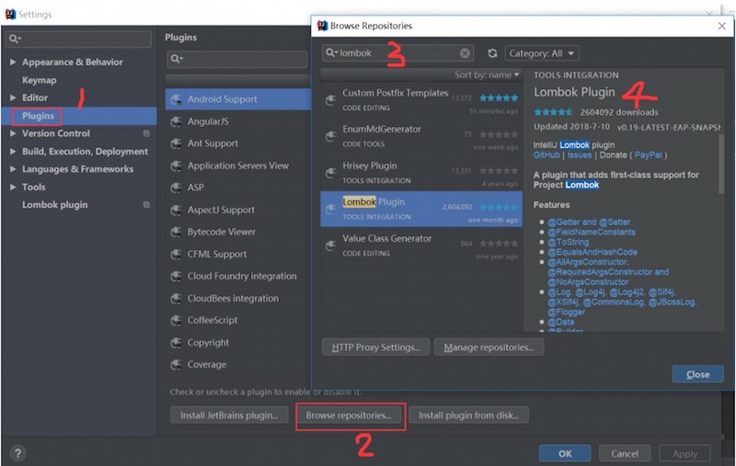Select the CoffeeScript plugin row
736x466 pixels.
[238, 321]
